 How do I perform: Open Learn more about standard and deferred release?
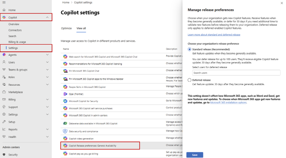(x=214, y=34)
